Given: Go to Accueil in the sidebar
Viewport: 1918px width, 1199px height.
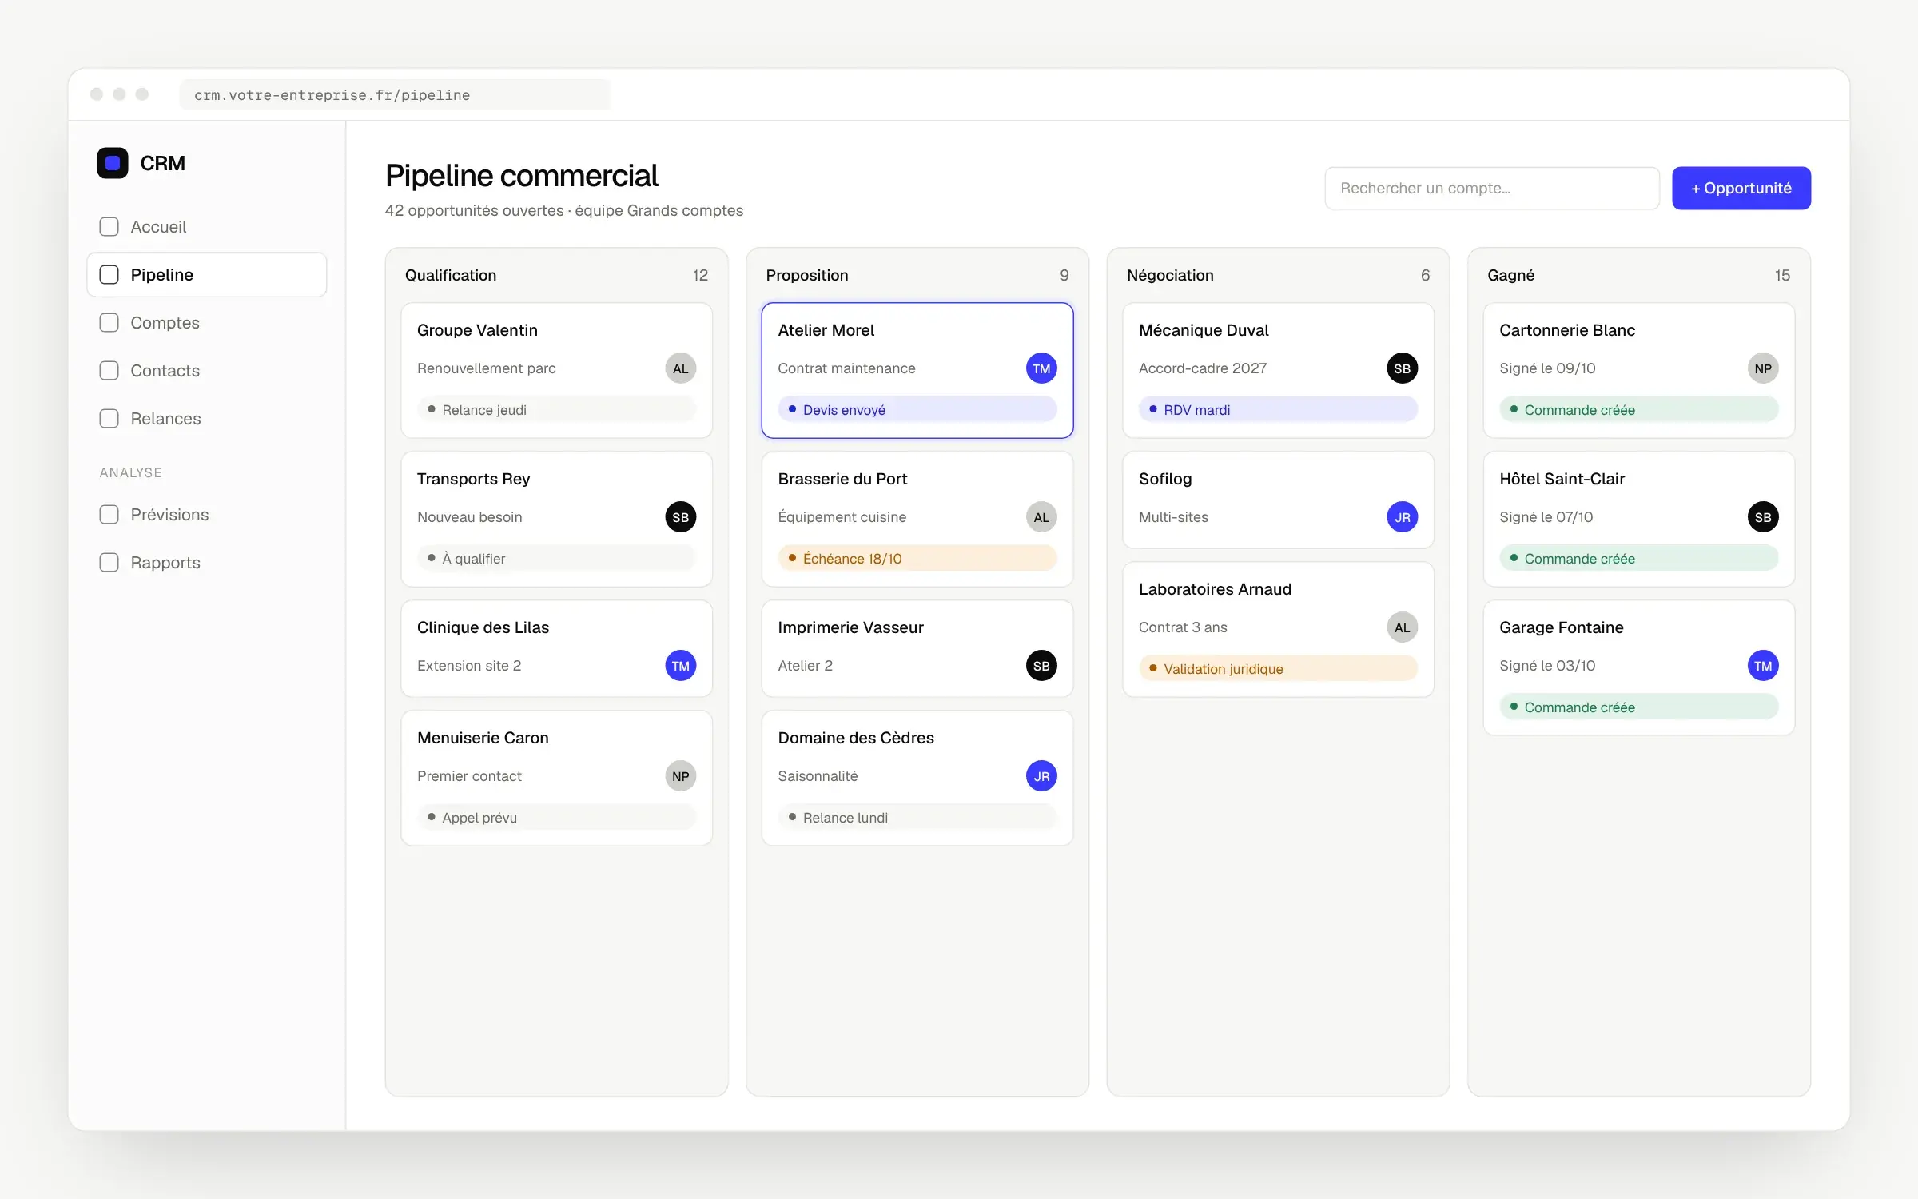Looking at the screenshot, I should click(207, 227).
